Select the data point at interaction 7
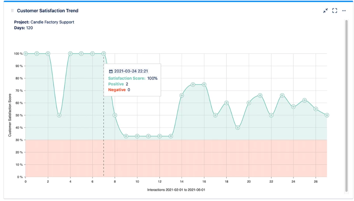354x201 pixels. (104, 53)
